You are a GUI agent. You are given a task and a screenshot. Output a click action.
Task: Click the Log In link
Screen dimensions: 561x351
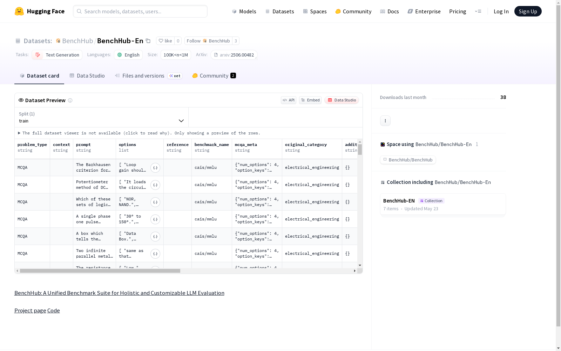point(501,11)
